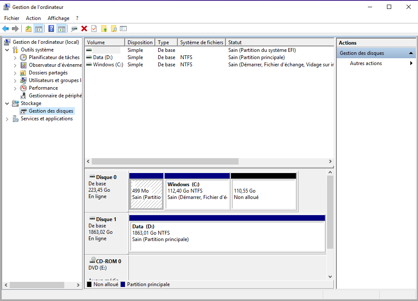Click tree pane scroll left arrow

tap(6, 285)
